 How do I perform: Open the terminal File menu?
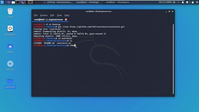35,15
